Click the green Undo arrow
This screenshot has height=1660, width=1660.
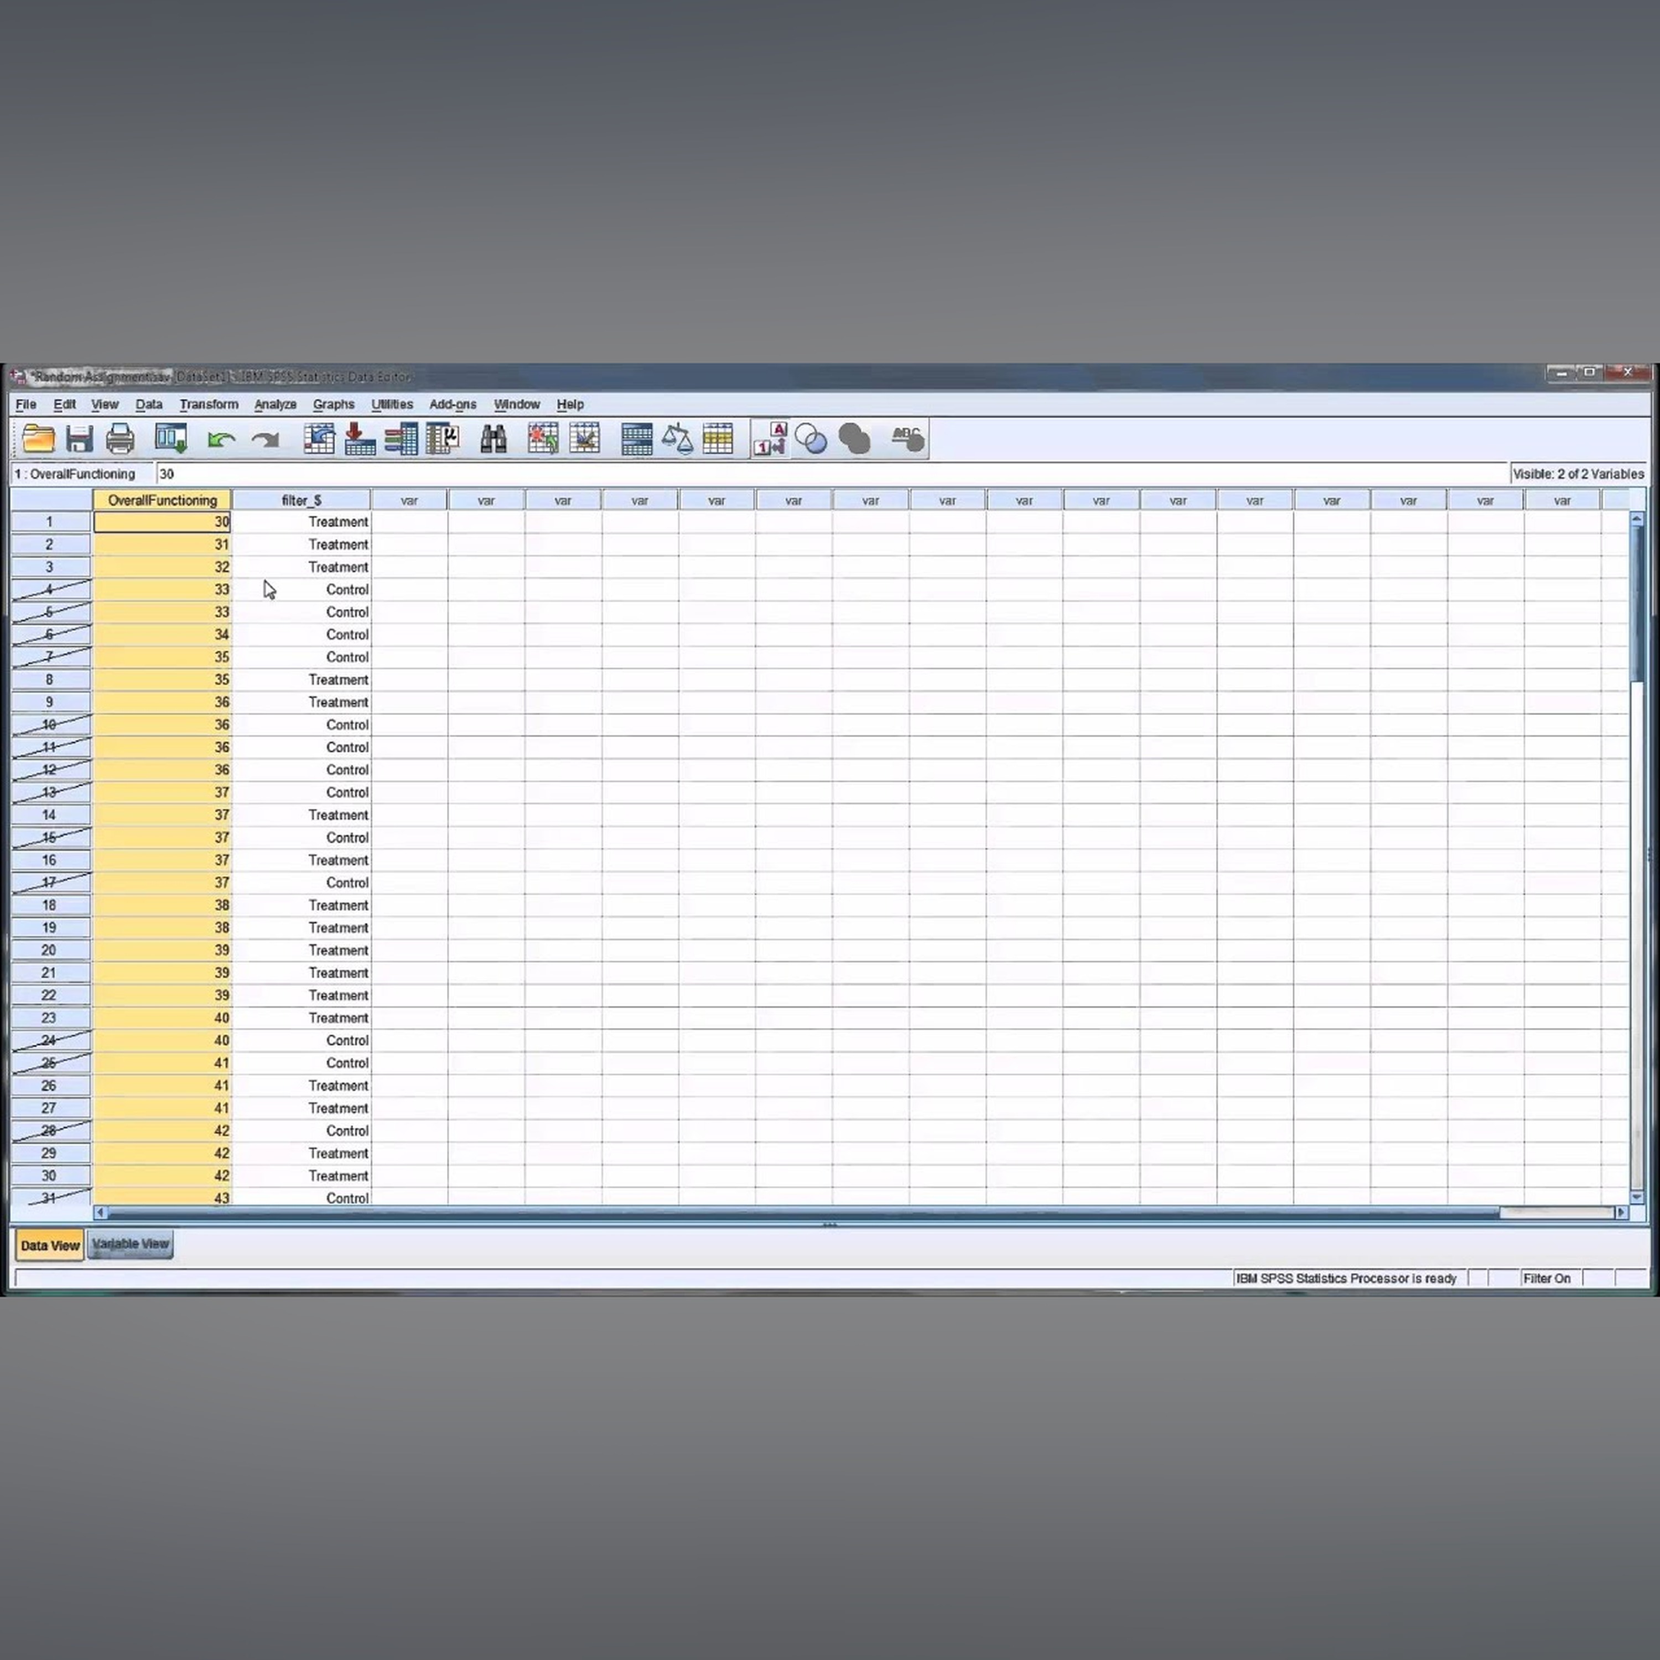coord(222,440)
